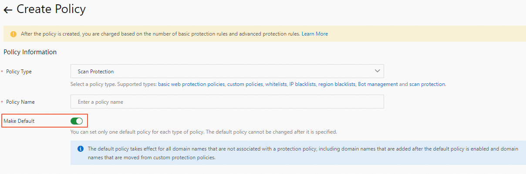Screen dimensions: 526x174
Task: Click the Policy Type field label
Action: [19, 72]
